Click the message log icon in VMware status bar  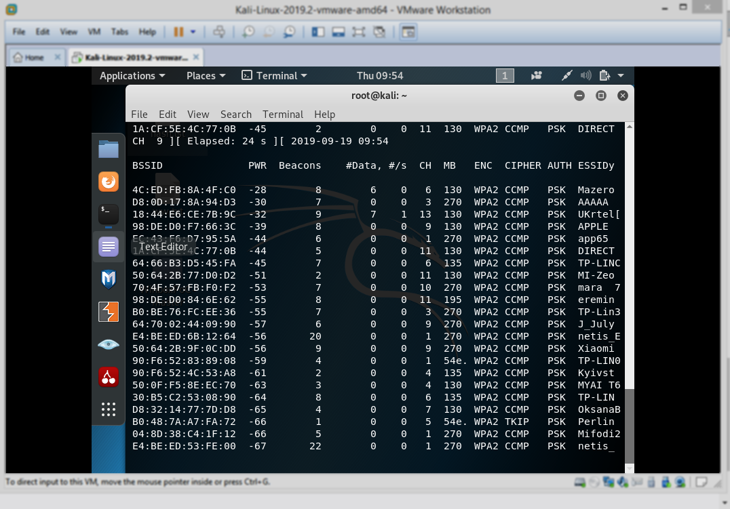click(x=702, y=482)
